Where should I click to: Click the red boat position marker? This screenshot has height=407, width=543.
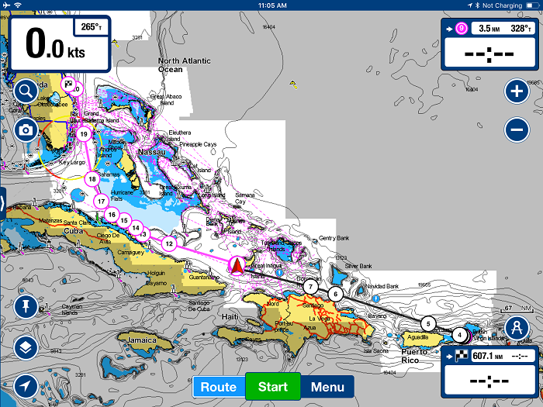point(237,266)
